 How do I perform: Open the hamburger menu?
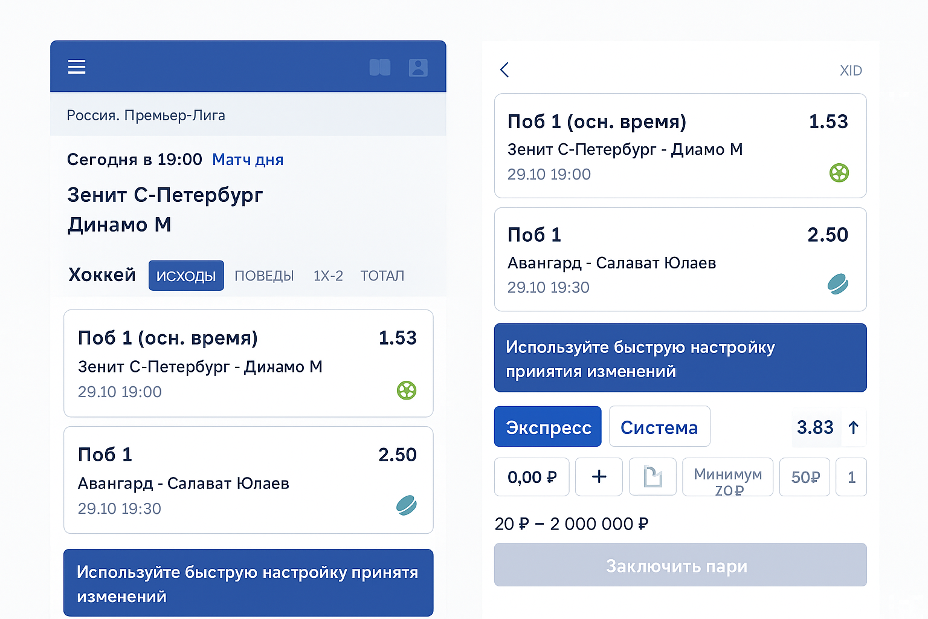click(x=77, y=67)
